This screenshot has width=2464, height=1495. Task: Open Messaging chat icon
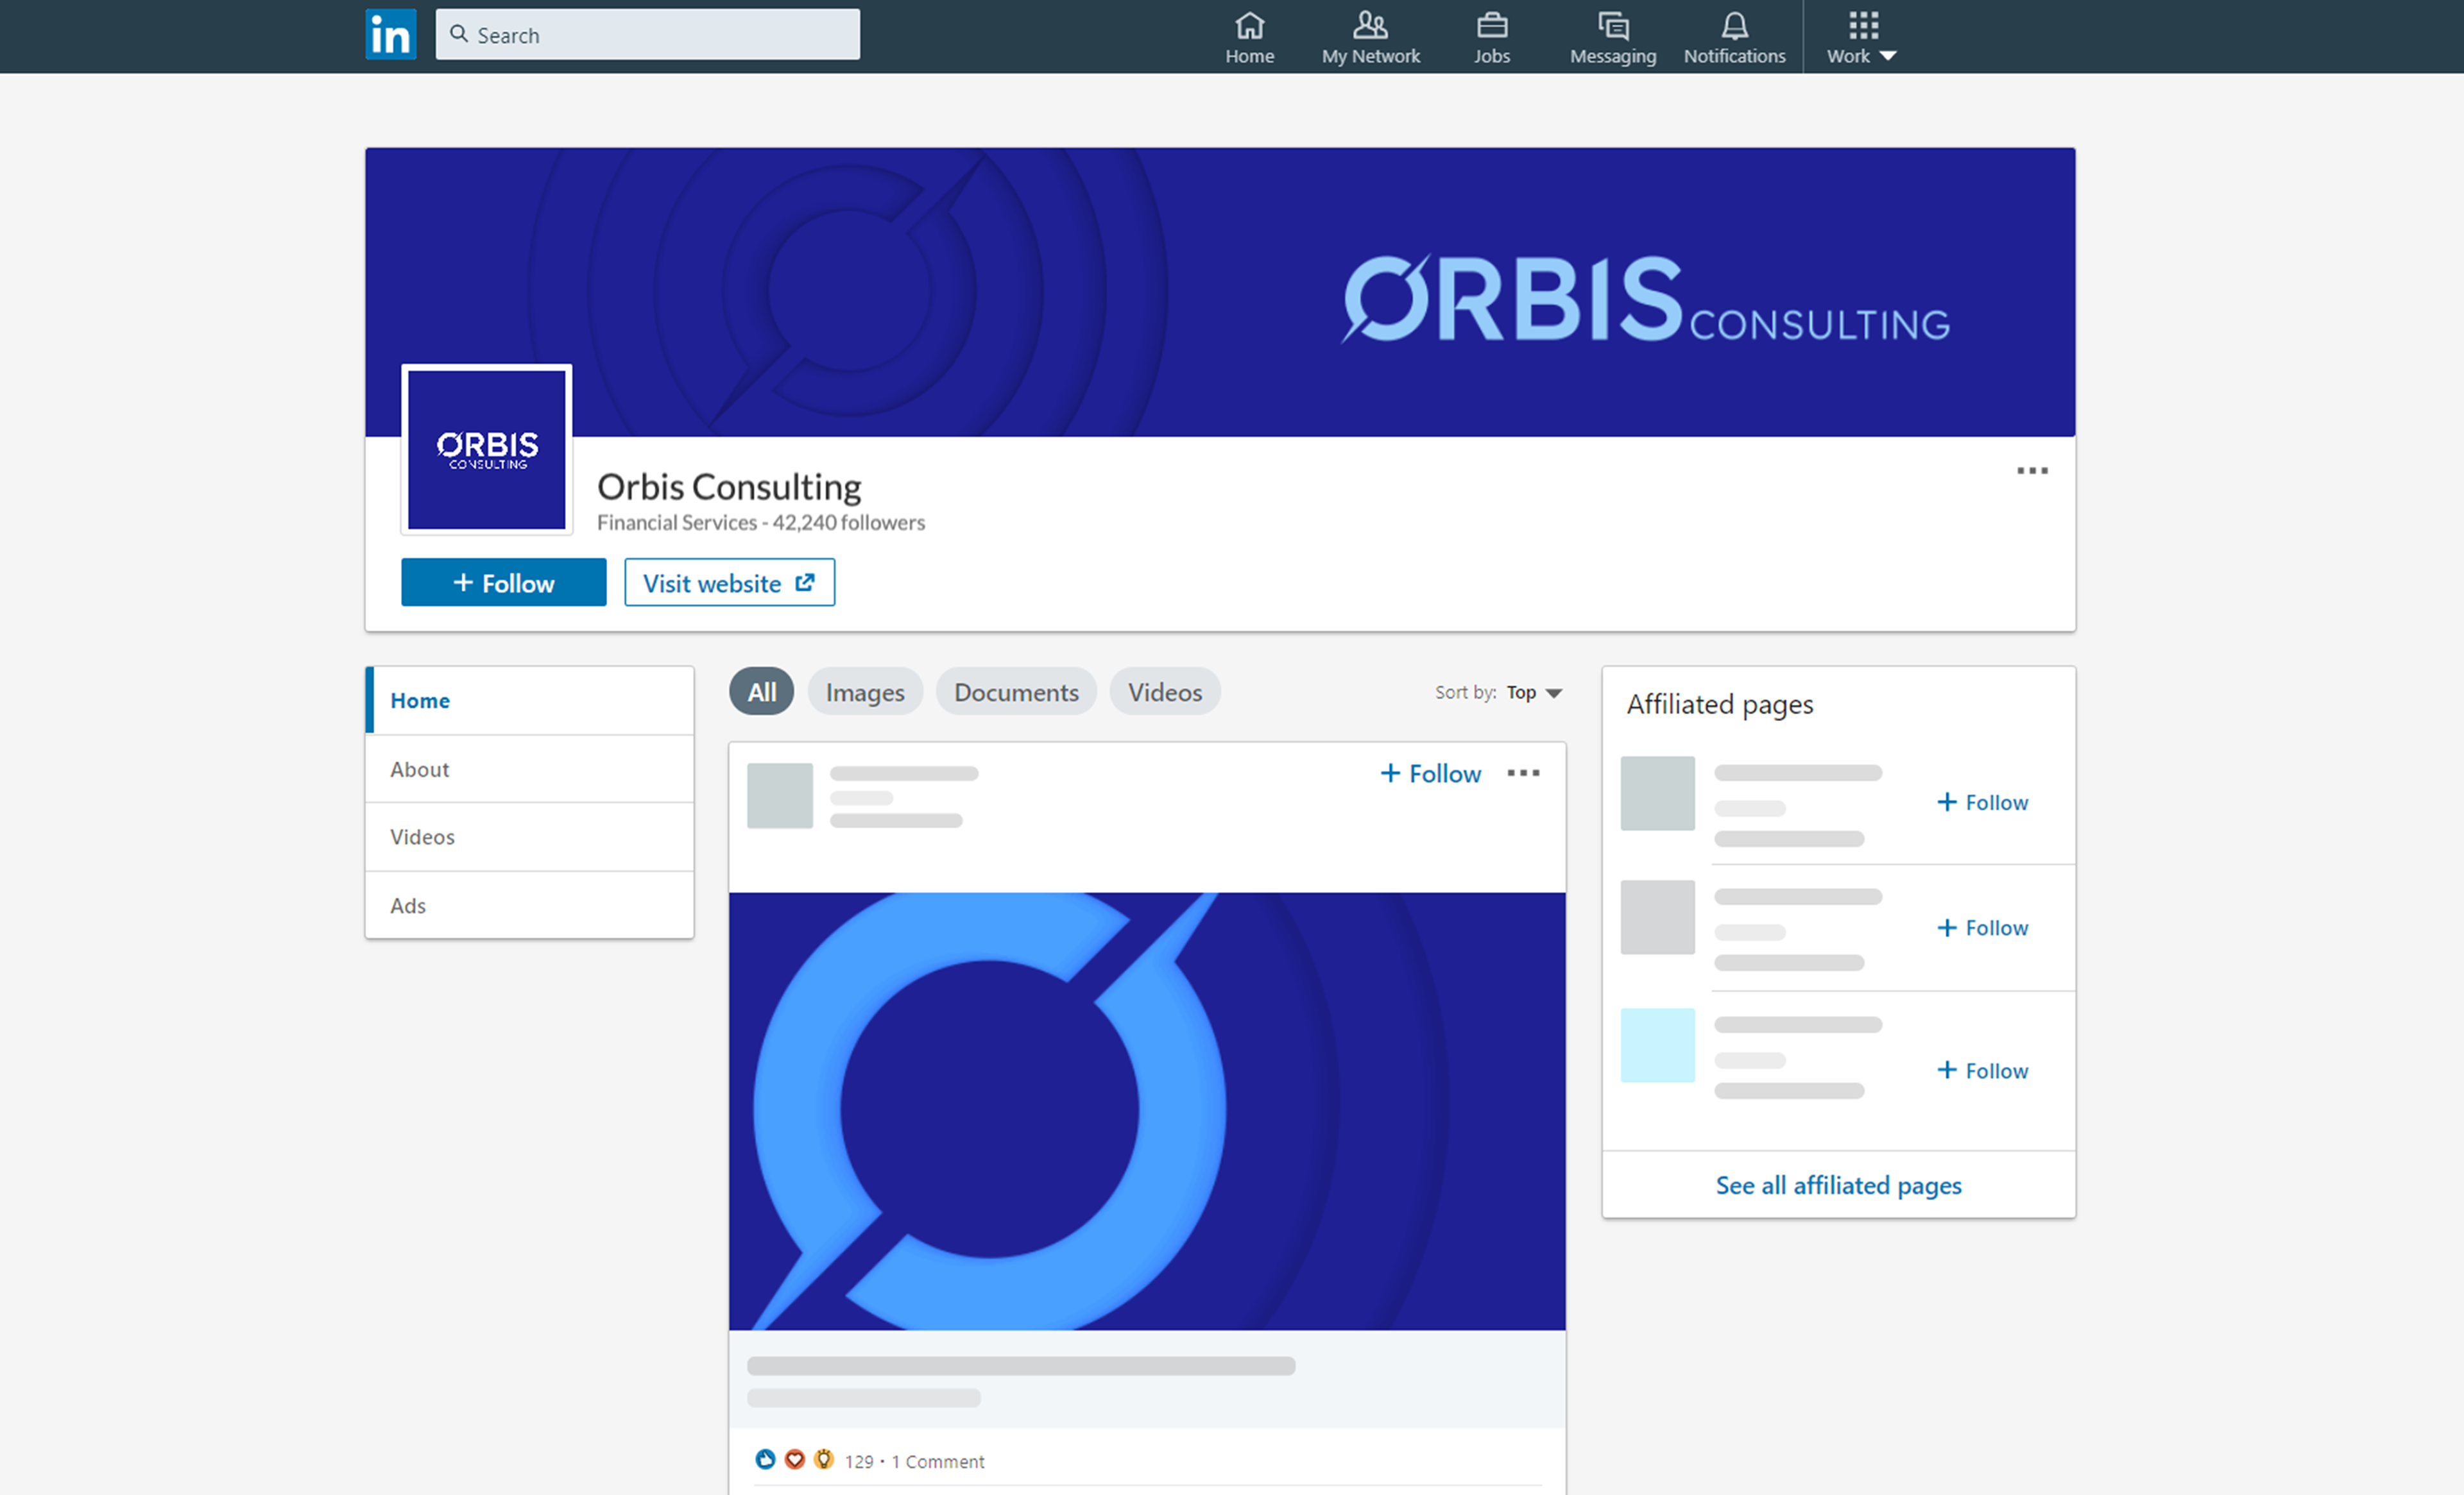coord(1613,25)
